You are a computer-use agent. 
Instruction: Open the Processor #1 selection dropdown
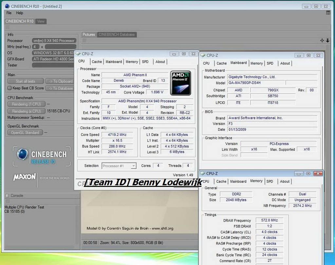tap(119, 166)
